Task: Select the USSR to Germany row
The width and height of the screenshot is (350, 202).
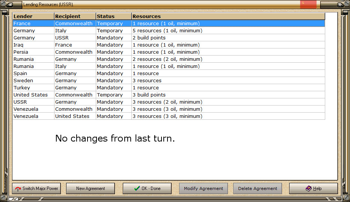Action: click(x=169, y=102)
